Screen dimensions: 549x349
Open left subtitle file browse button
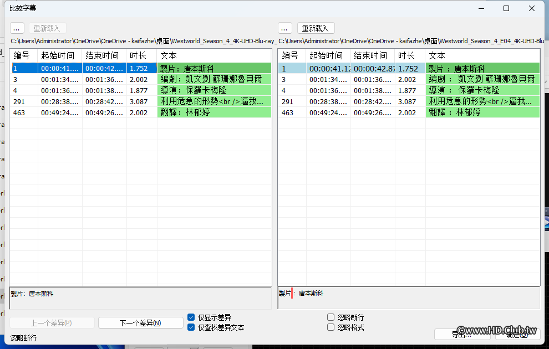coord(17,28)
